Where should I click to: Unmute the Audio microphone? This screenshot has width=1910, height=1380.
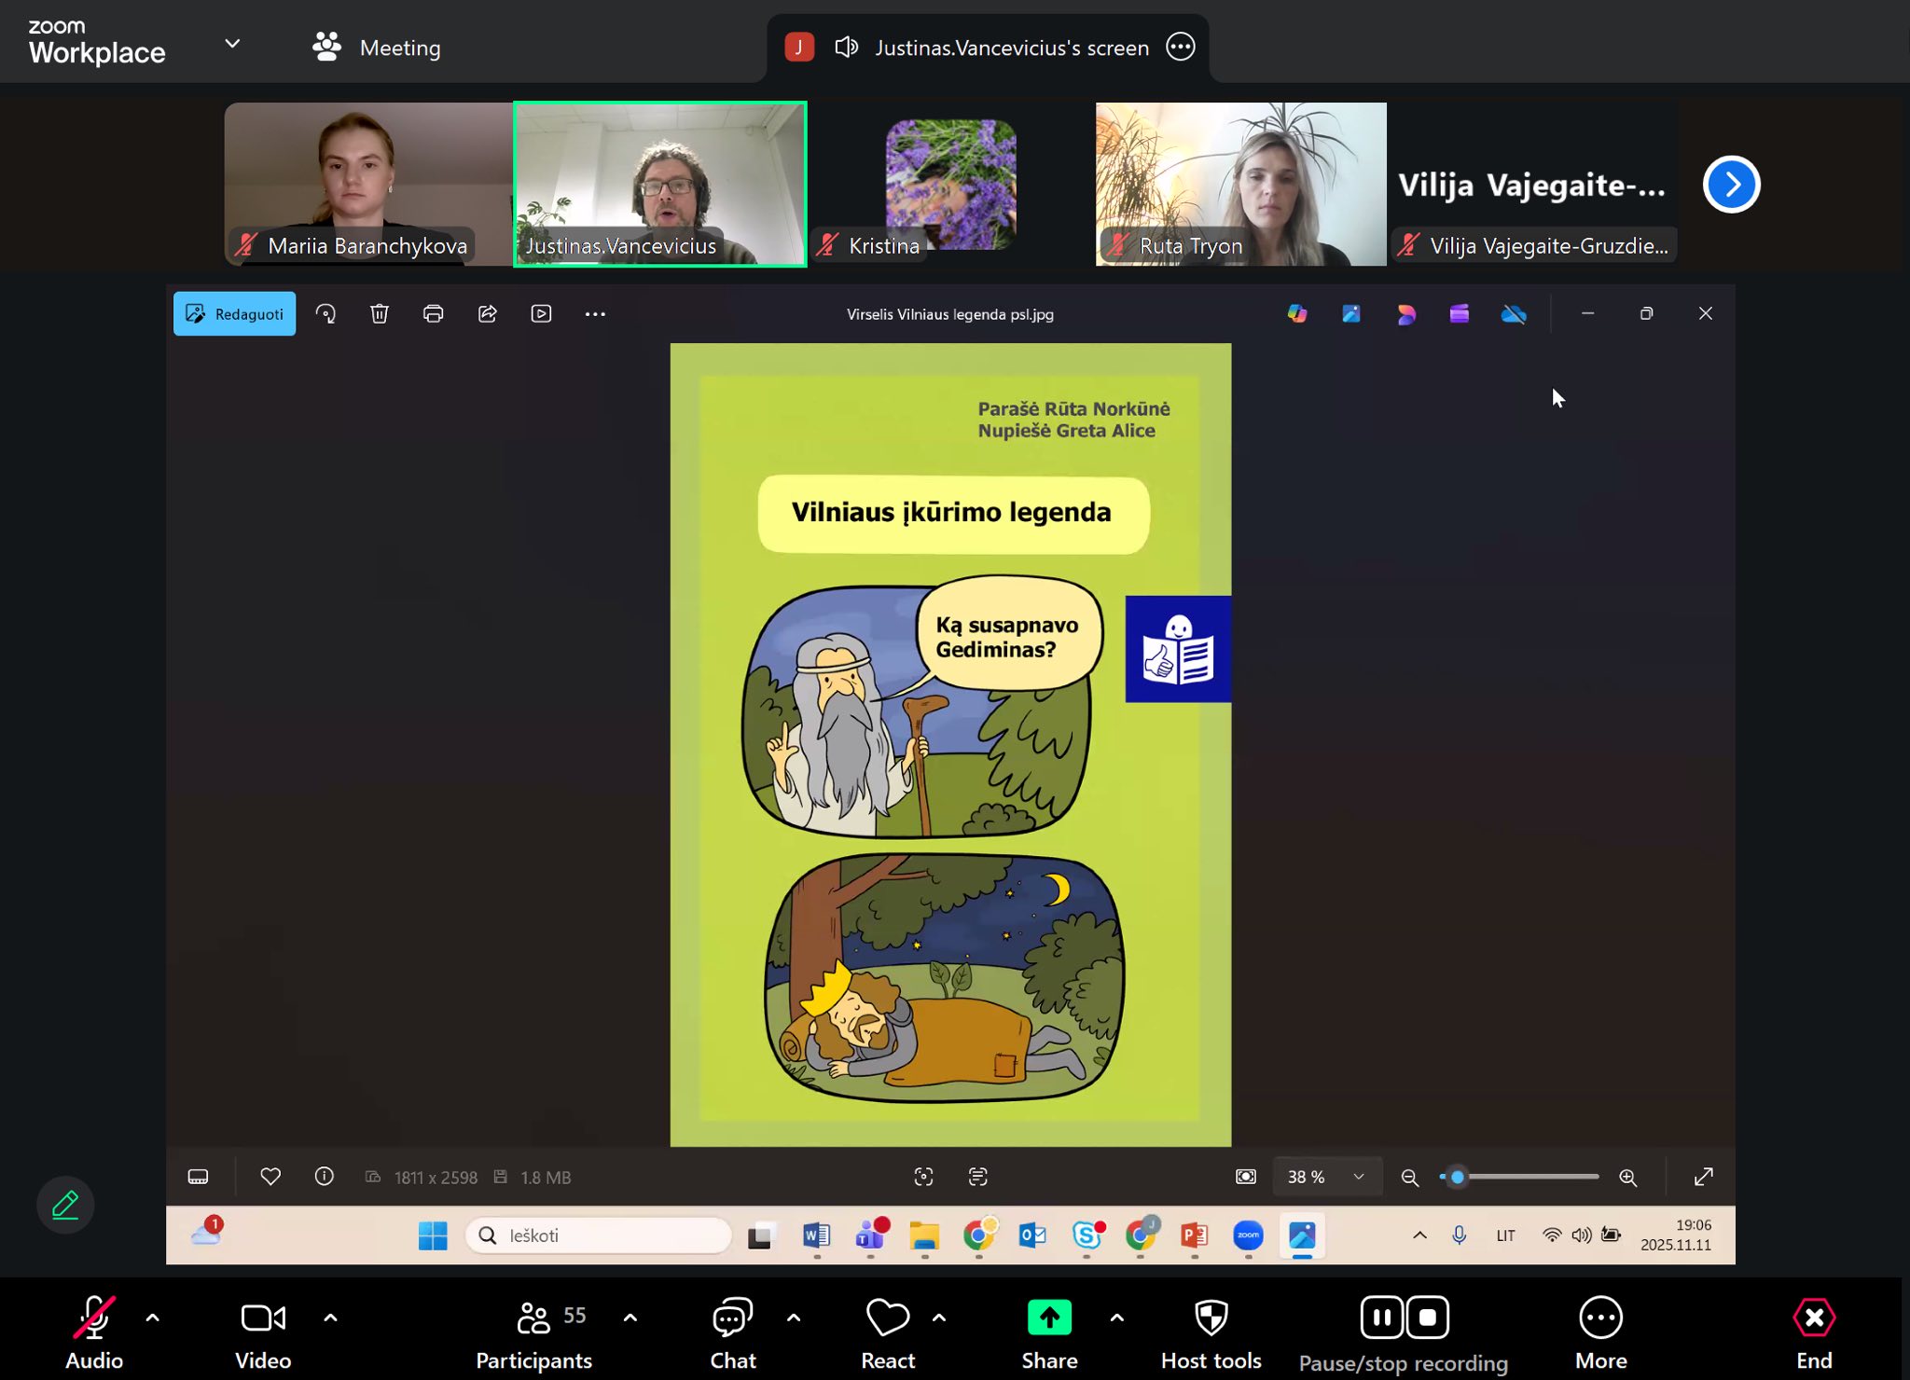(94, 1318)
